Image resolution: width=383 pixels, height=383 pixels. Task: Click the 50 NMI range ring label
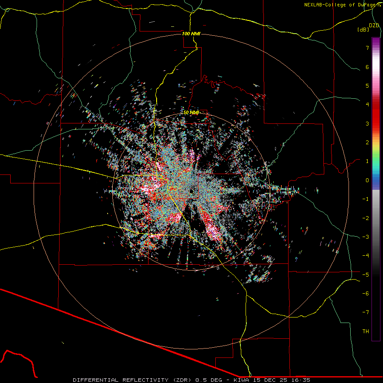pyautogui.click(x=191, y=113)
